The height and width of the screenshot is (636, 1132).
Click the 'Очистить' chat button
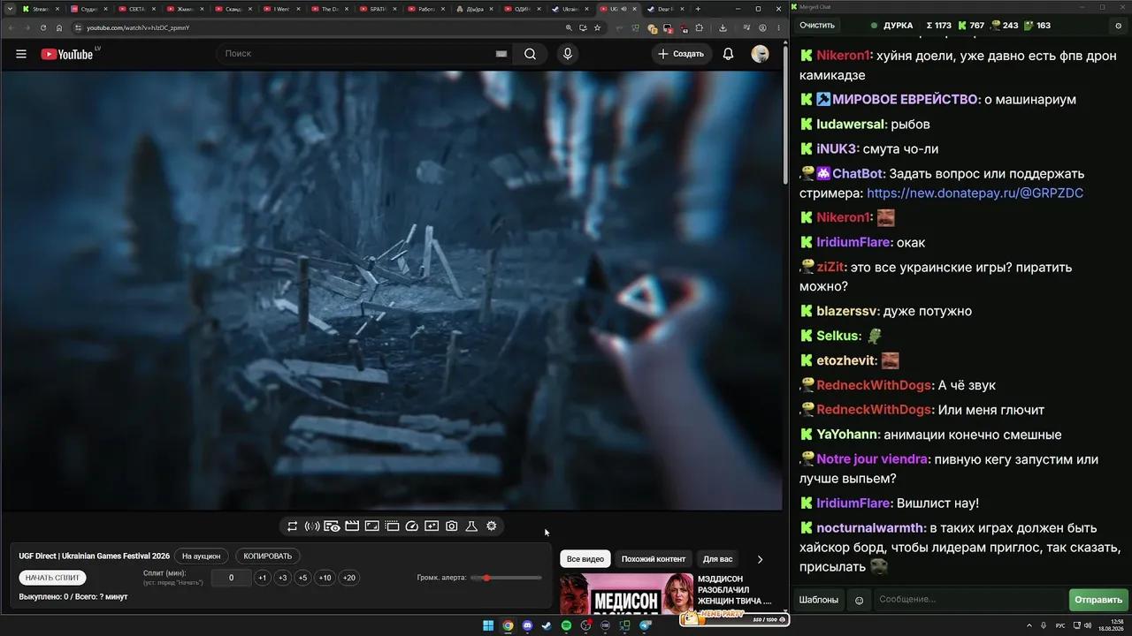point(816,26)
